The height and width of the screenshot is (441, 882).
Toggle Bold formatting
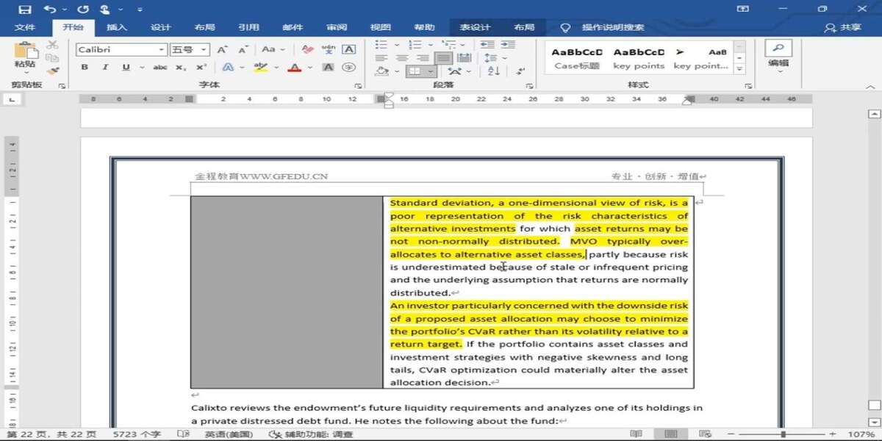(85, 68)
